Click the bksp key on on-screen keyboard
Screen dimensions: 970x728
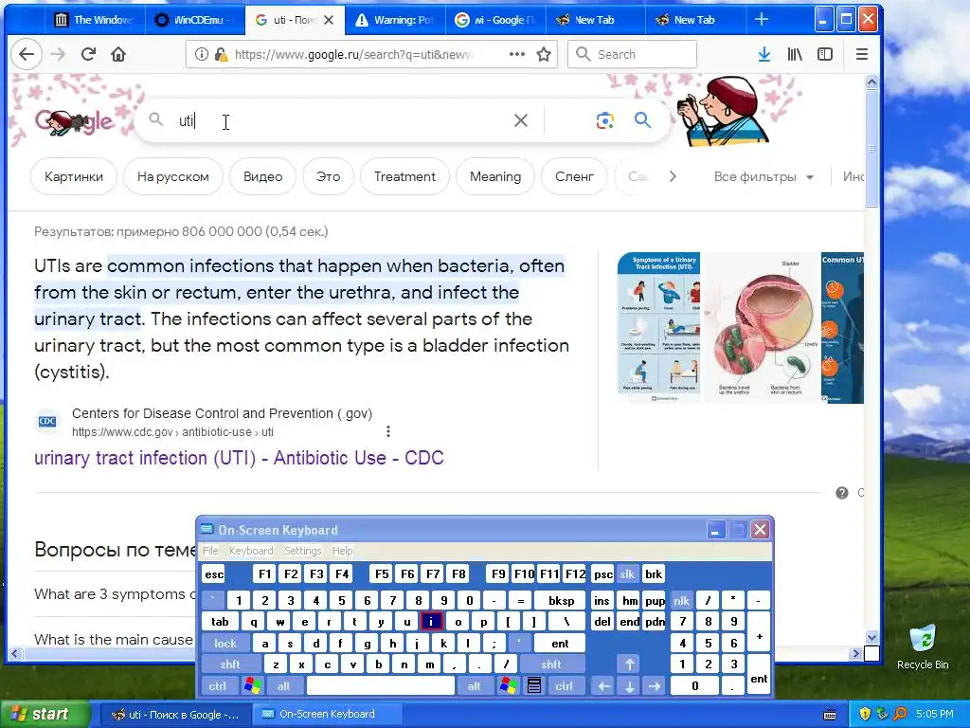tap(561, 600)
